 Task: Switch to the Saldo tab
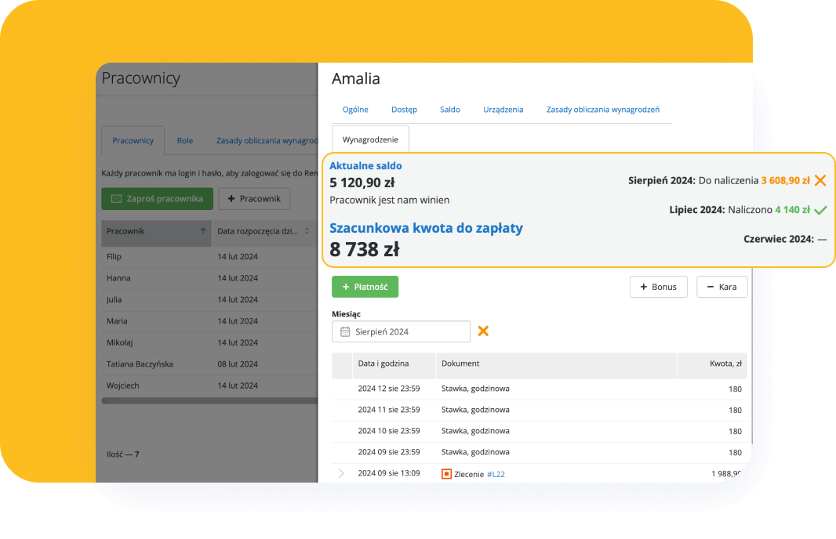(449, 110)
